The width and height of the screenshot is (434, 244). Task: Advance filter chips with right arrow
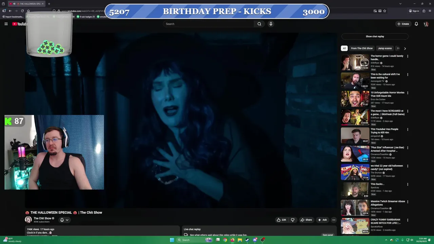tap(405, 48)
